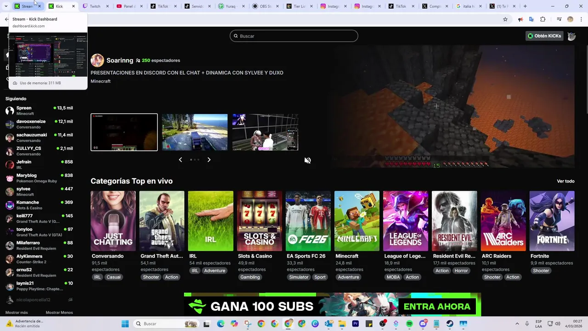
Task: Expand following list with Mostrar más
Action: coord(17,313)
